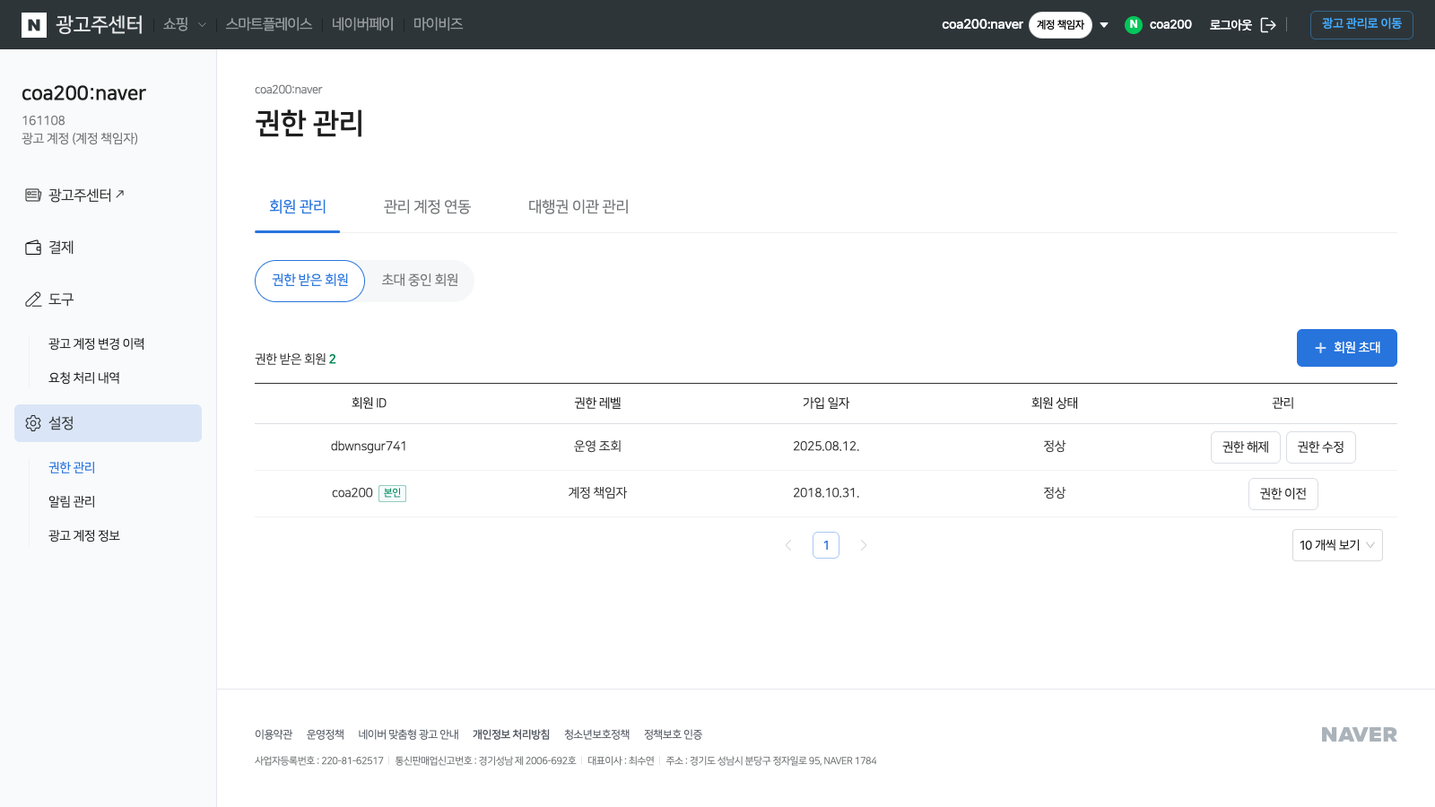Switch to 회원 관리 tab

[x=298, y=206]
